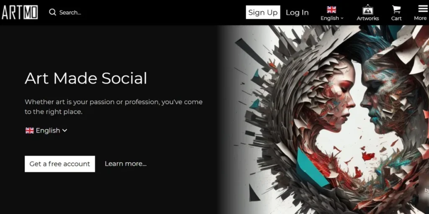The height and width of the screenshot is (214, 429).
Task: Click the hero artwork of two faces
Action: [x=328, y=120]
